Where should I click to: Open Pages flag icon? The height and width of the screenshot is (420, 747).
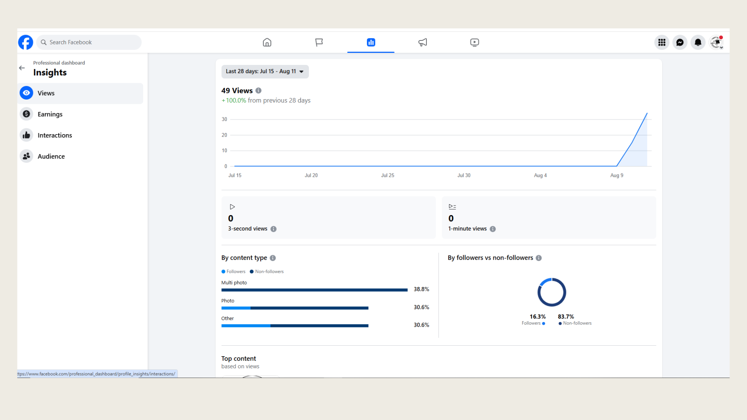click(x=319, y=42)
